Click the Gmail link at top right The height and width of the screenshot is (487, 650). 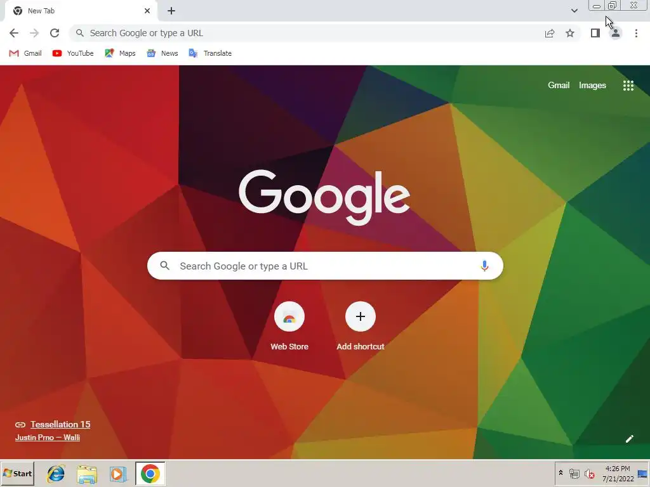(559, 86)
